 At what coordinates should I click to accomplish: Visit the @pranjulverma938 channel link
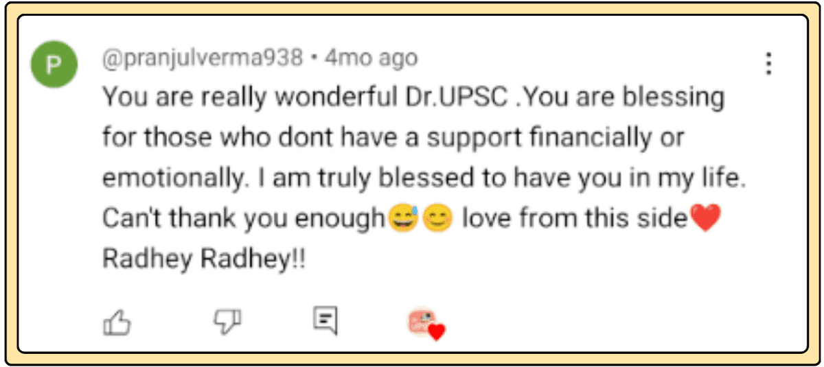(x=203, y=59)
